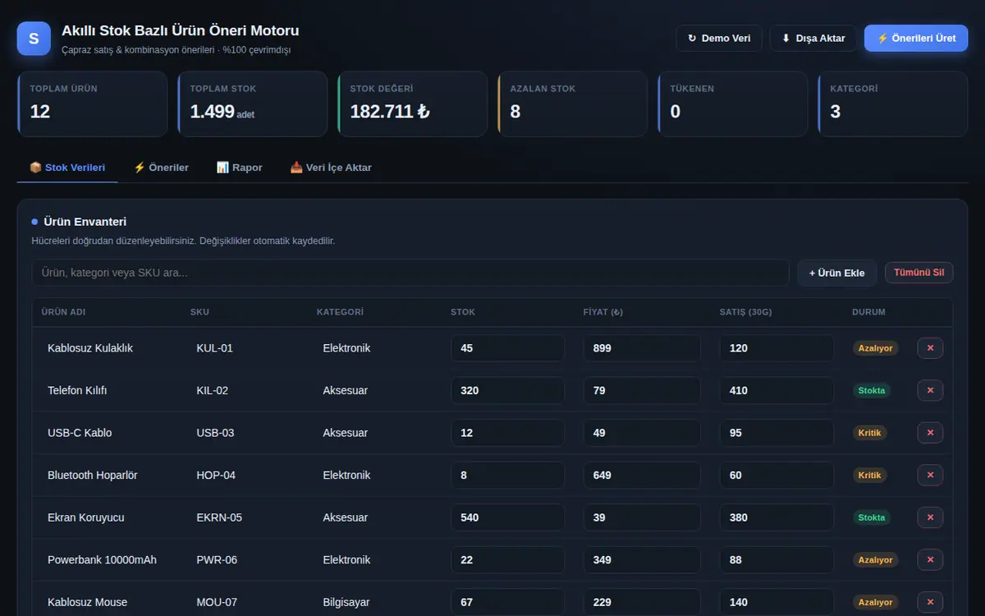
Task: Click the Stokta badge for Ekran Koruyucu
Action: point(872,517)
